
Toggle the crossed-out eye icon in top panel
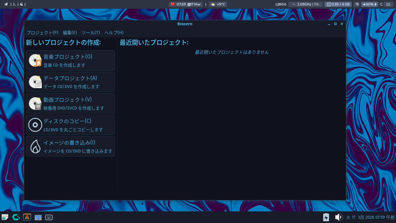click(357, 4)
